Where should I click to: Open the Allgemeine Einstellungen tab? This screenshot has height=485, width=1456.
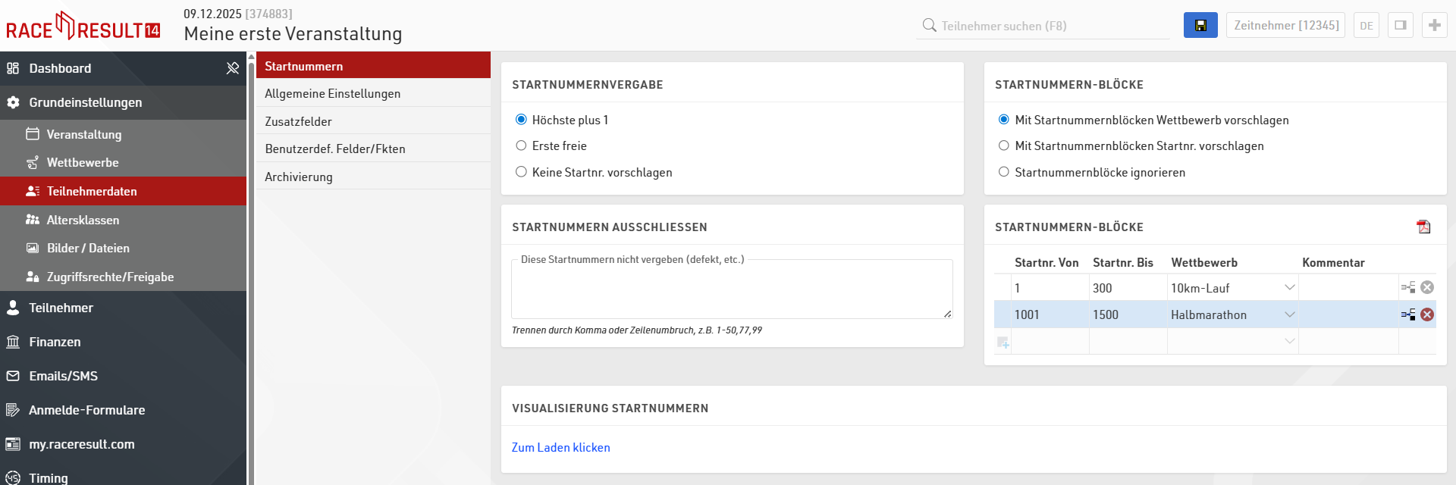[332, 93]
